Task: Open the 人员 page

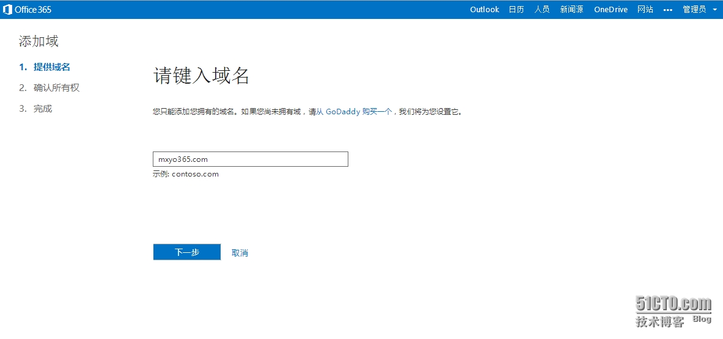Action: [541, 10]
